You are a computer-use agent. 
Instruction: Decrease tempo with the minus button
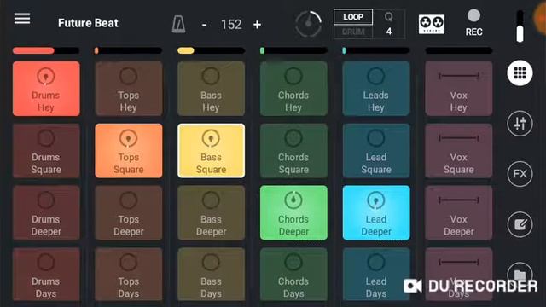pyautogui.click(x=205, y=25)
